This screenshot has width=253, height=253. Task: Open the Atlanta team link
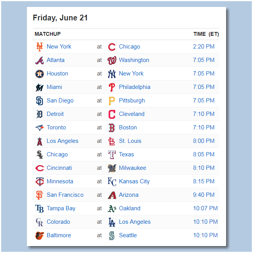[55, 60]
